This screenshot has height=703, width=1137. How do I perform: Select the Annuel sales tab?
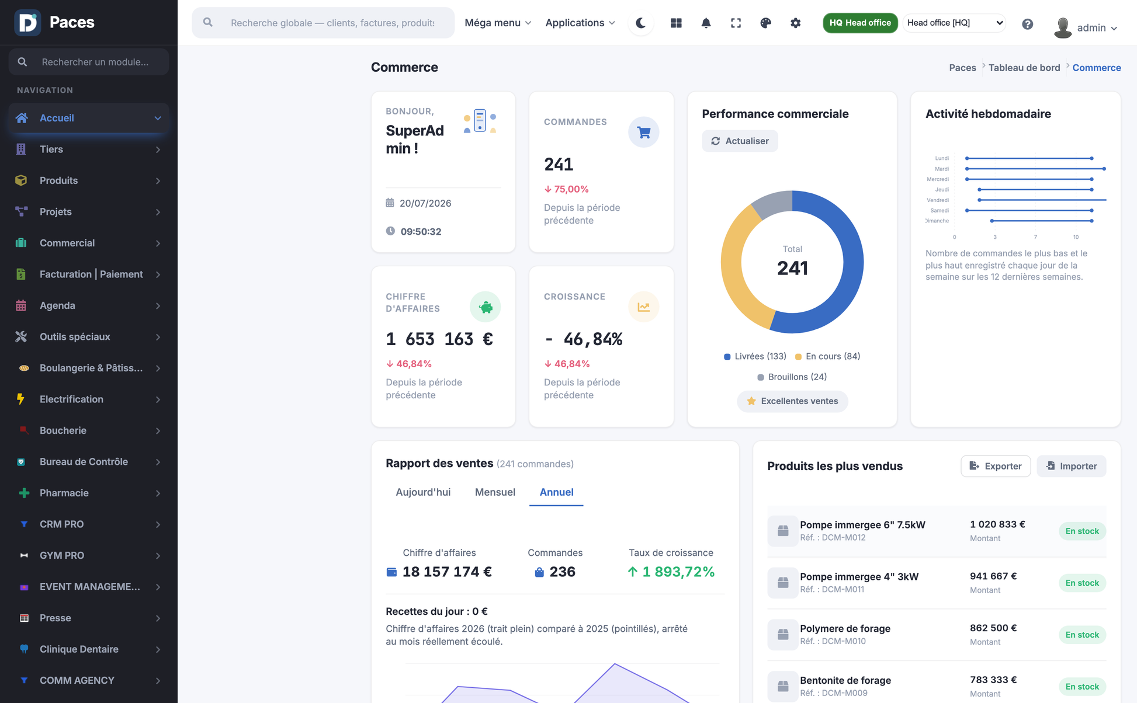click(x=556, y=492)
